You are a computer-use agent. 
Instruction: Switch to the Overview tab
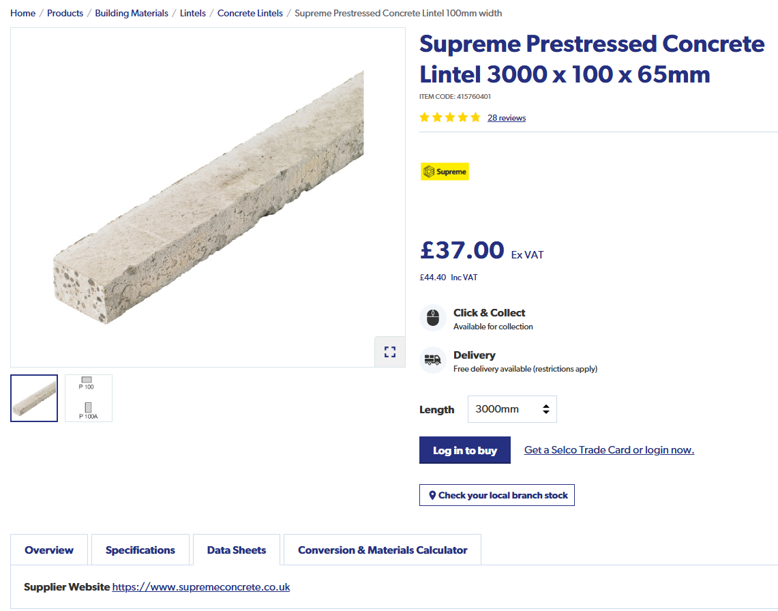click(x=49, y=550)
